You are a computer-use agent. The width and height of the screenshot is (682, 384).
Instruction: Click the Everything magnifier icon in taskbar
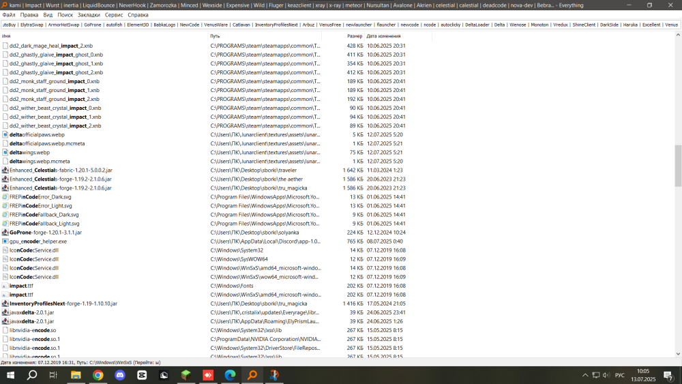click(252, 375)
